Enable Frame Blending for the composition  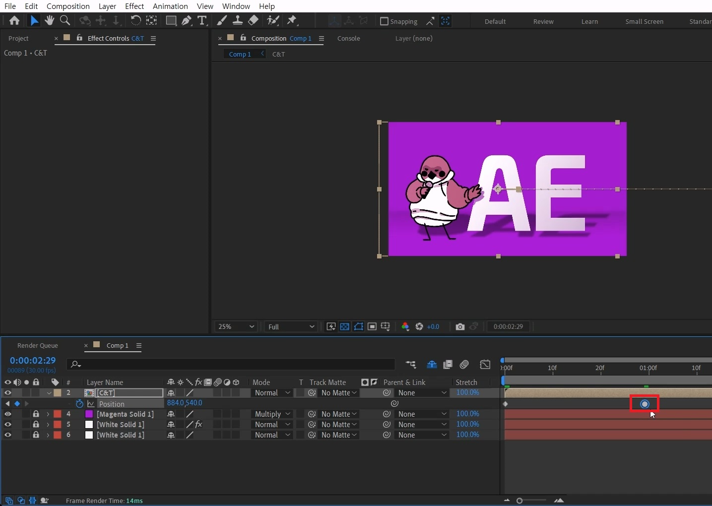point(448,365)
